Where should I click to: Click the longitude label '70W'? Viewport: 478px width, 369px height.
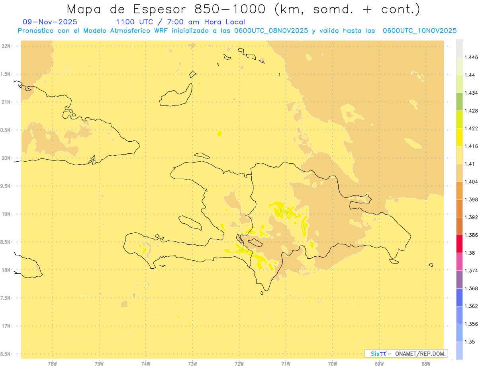(x=333, y=364)
